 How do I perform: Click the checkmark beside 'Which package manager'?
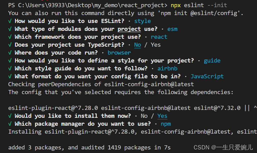10,124
